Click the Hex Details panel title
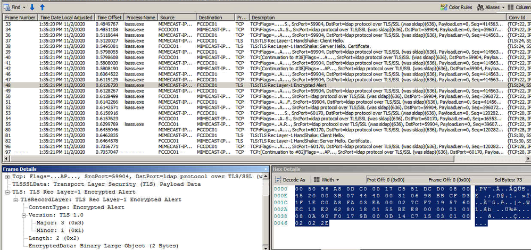 click(x=286, y=169)
